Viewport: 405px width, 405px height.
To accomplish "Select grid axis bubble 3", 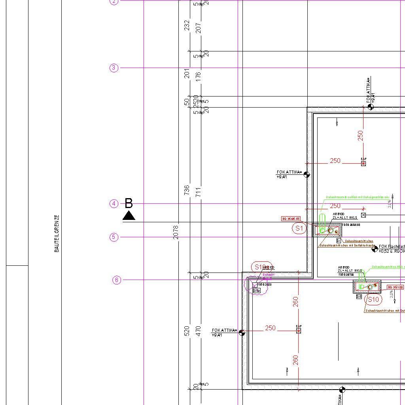I will [x=114, y=68].
